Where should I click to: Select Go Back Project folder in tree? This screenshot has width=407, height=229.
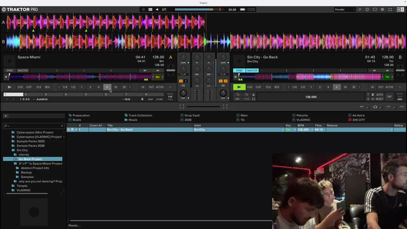30,159
